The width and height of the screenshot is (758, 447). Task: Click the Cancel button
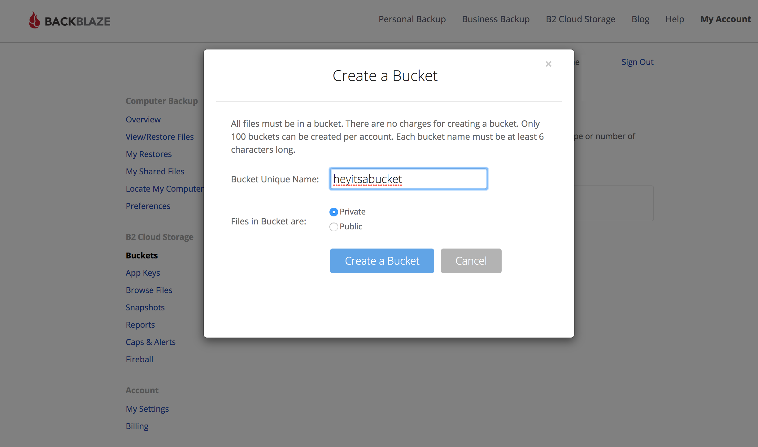(x=471, y=261)
